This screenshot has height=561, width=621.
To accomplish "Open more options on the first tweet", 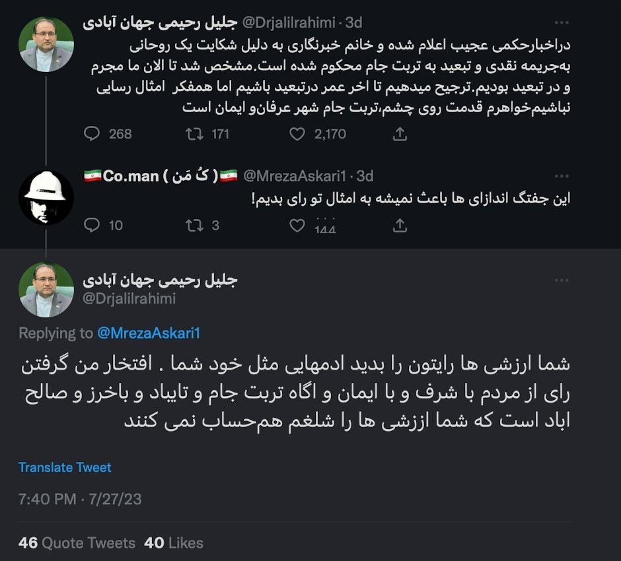I will [x=562, y=22].
